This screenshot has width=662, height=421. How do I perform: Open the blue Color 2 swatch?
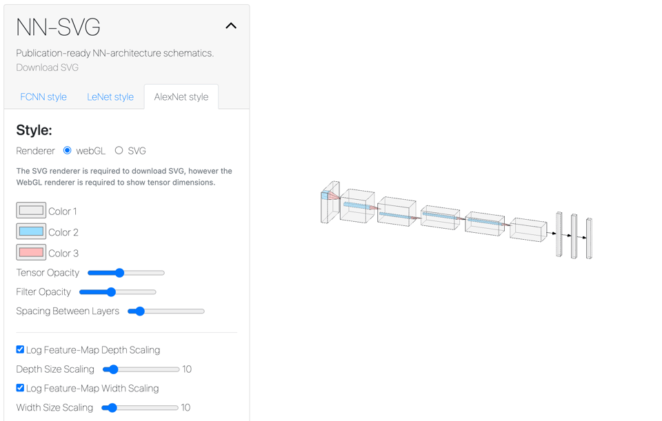[x=31, y=232]
